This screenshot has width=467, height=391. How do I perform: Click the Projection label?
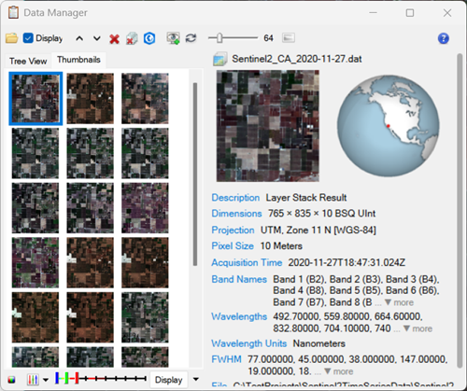(233, 230)
